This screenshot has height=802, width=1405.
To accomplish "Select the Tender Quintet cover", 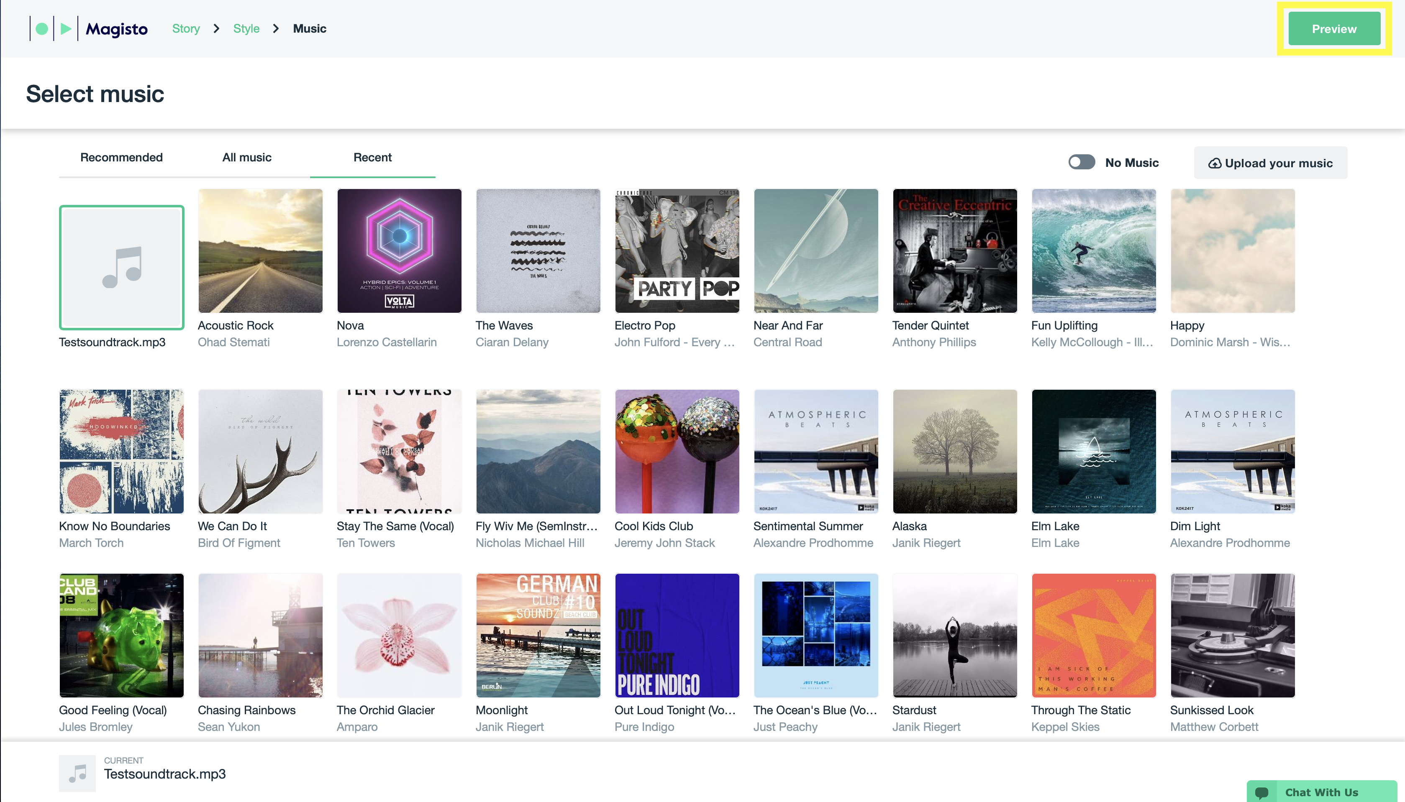I will 954,250.
